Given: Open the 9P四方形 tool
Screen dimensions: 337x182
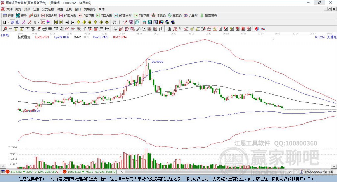Looking at the screenshot, I should pos(68,16).
